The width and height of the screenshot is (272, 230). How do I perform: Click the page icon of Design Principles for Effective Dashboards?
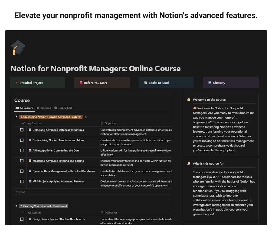pyautogui.click(x=30, y=219)
